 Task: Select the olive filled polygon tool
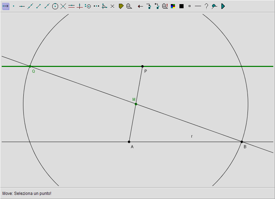[x=121, y=6]
